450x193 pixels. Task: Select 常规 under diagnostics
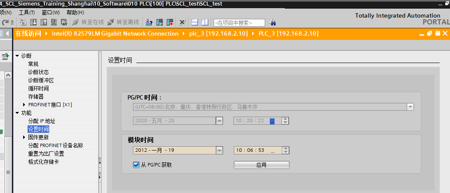coord(33,64)
